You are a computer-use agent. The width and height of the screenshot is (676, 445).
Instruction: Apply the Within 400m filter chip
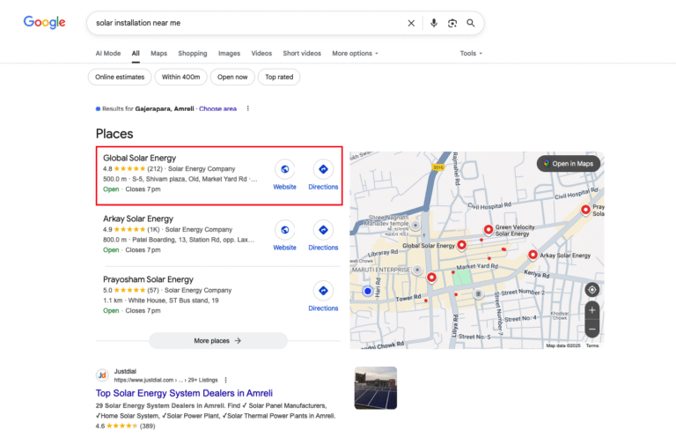point(180,78)
